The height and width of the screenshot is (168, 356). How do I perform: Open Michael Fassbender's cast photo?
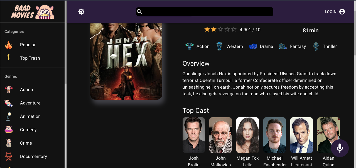274,135
